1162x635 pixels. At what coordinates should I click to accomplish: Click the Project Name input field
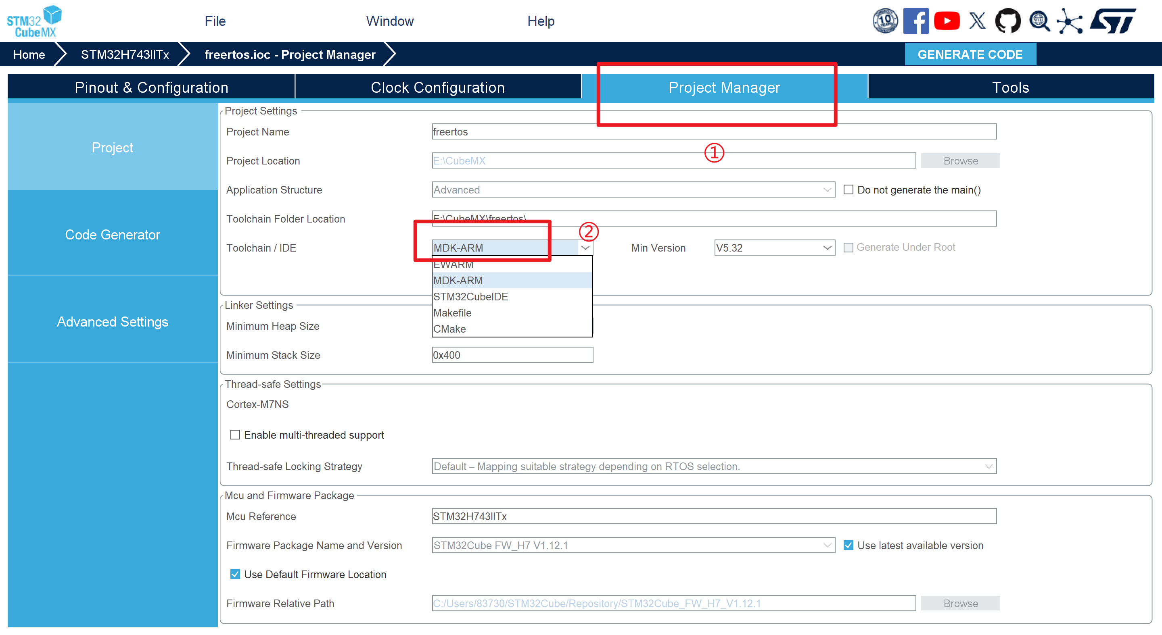tap(714, 131)
